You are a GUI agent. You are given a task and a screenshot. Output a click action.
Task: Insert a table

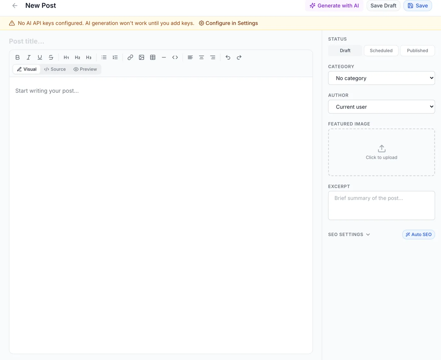pos(153,57)
